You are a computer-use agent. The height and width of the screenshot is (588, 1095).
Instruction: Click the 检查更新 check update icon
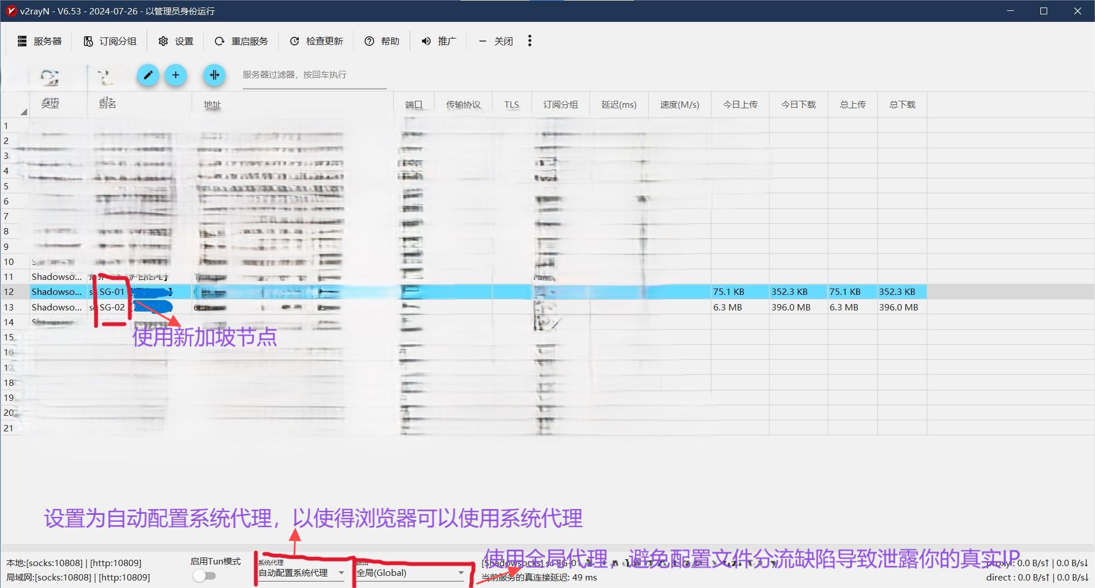294,41
